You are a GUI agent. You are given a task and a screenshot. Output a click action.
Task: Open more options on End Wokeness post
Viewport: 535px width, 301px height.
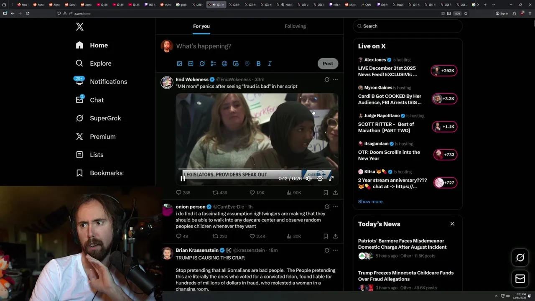335,79
